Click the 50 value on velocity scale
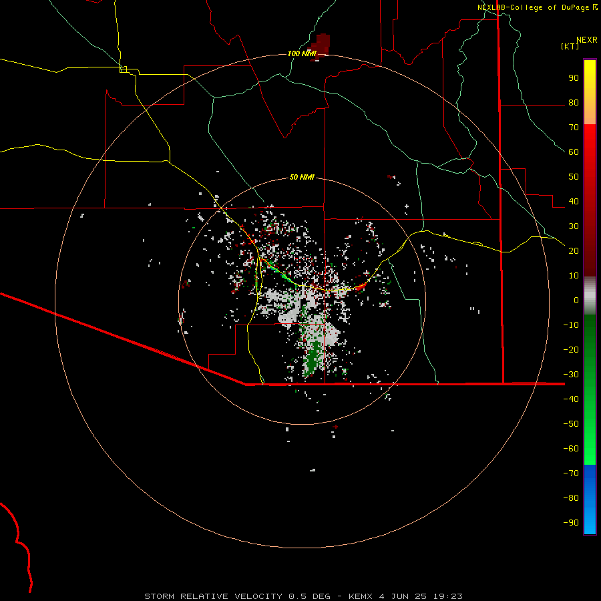Viewport: 601px width, 601px height. click(x=574, y=177)
